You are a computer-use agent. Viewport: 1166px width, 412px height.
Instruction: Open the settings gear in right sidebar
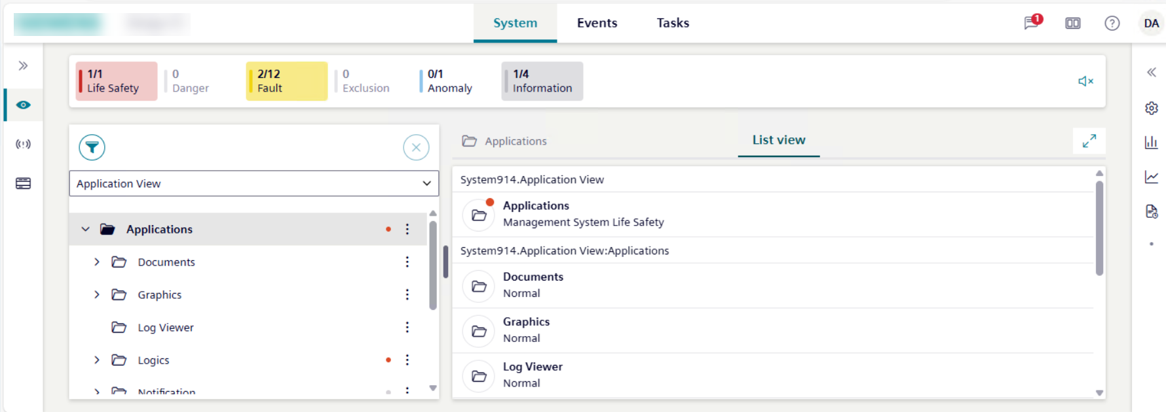[x=1151, y=108]
